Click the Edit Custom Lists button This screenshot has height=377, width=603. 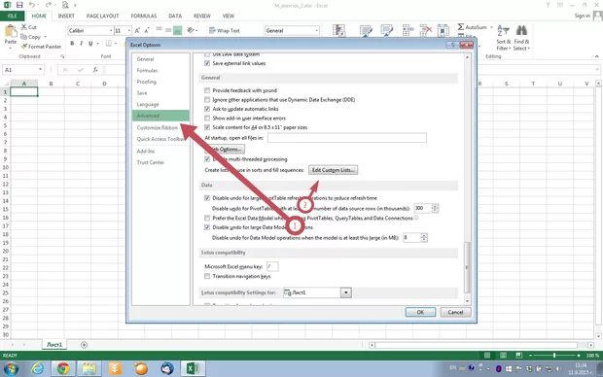[333, 170]
